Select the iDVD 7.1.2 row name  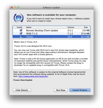pos(32,34)
